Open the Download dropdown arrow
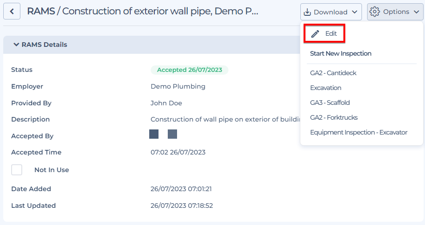This screenshot has height=225, width=425. coord(355,12)
